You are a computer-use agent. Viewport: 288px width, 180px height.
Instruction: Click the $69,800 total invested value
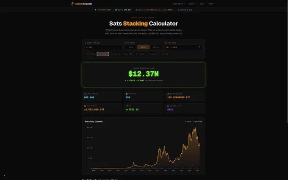click(x=89, y=97)
